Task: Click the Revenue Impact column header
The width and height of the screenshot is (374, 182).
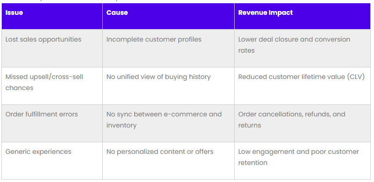Action: click(x=302, y=16)
